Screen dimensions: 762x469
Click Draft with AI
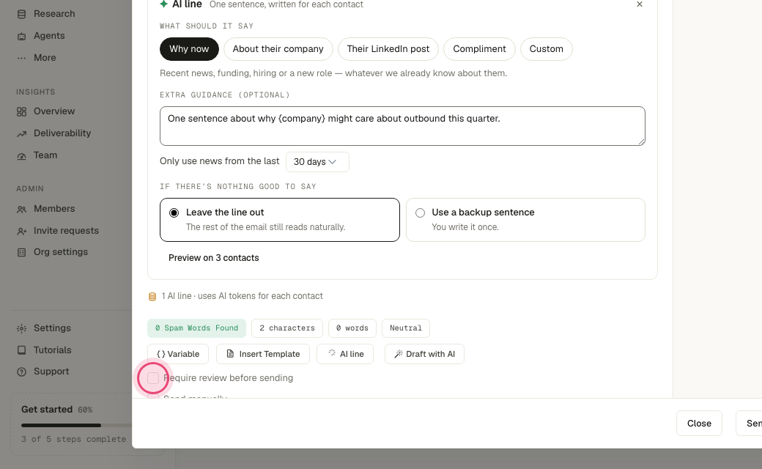424,354
